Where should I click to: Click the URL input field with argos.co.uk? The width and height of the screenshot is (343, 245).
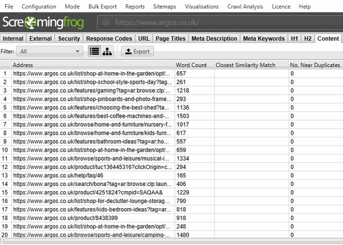pyautogui.click(x=220, y=23)
